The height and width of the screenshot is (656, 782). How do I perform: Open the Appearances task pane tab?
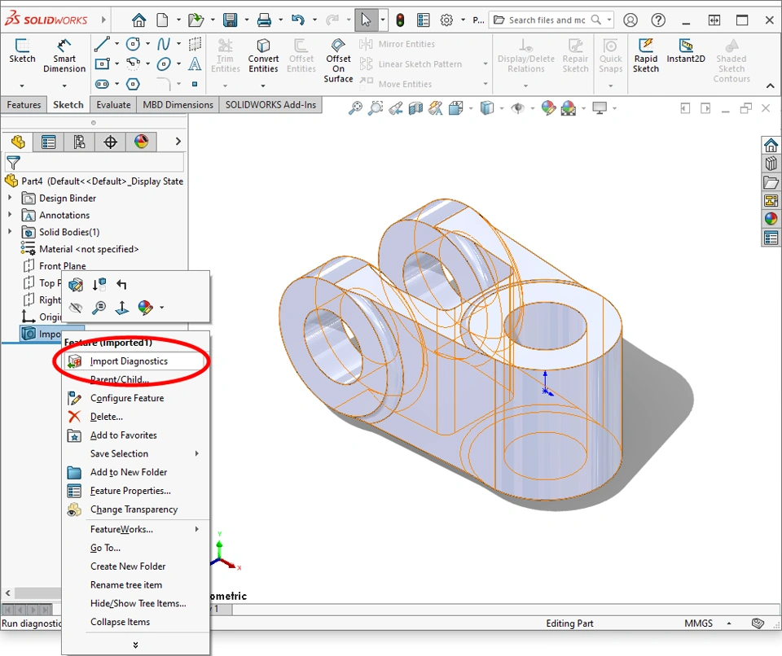[771, 219]
